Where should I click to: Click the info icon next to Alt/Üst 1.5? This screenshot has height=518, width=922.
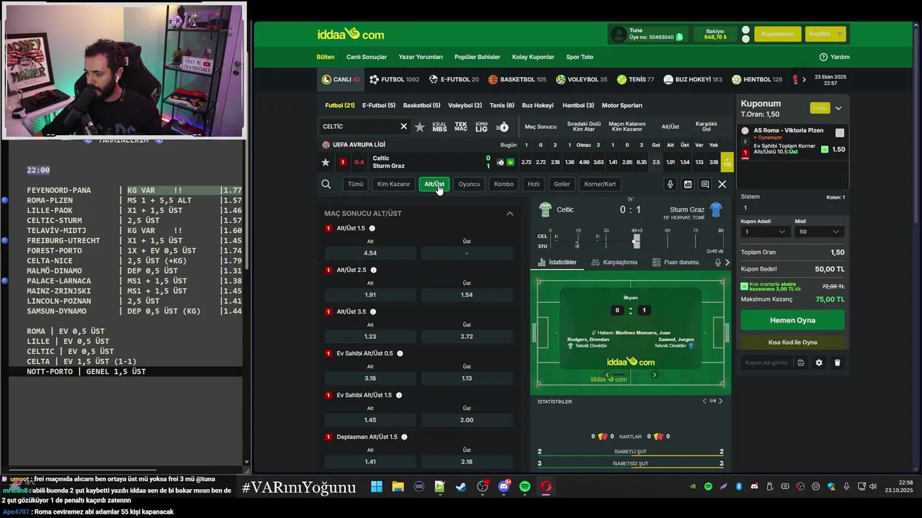(372, 228)
